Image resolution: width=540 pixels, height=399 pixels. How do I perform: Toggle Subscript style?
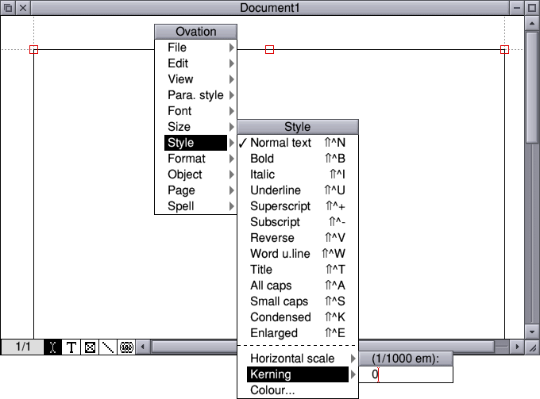pyautogui.click(x=298, y=221)
